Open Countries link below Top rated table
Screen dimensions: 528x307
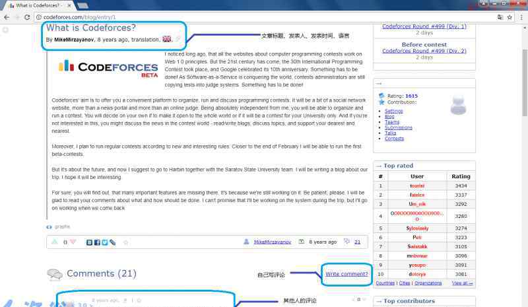pyautogui.click(x=385, y=283)
